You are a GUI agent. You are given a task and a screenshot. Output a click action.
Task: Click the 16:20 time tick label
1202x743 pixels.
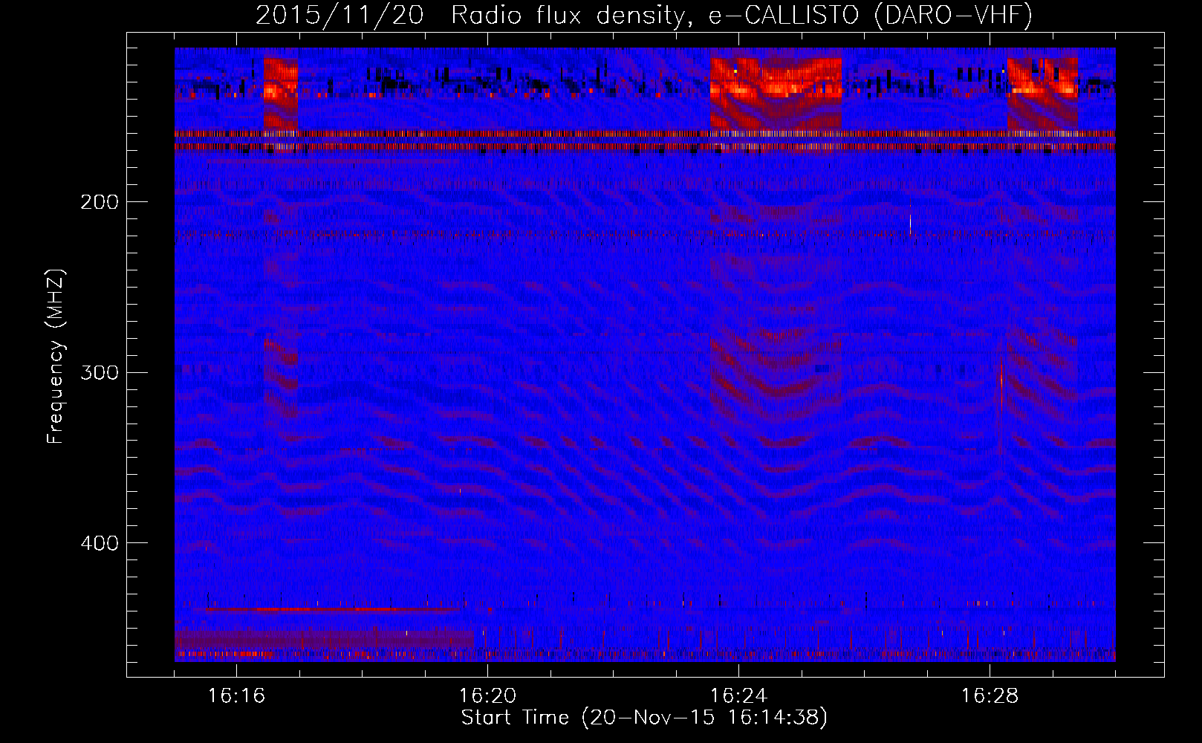(487, 696)
